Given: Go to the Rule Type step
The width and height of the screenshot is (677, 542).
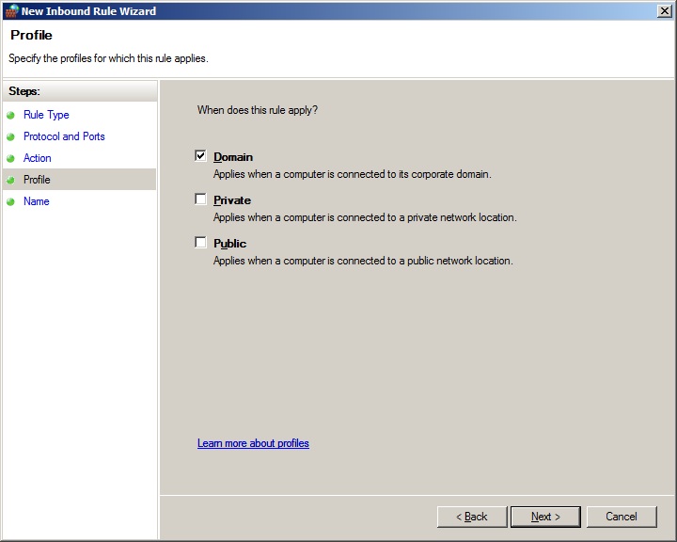Looking at the screenshot, I should pyautogui.click(x=46, y=115).
